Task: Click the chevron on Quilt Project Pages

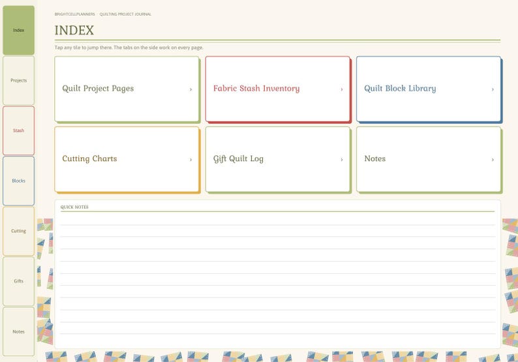Action: [x=190, y=89]
